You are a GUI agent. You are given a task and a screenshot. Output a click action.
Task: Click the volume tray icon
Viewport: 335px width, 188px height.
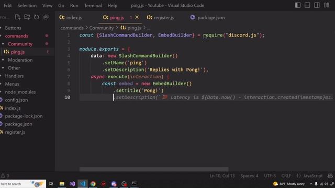(327, 184)
